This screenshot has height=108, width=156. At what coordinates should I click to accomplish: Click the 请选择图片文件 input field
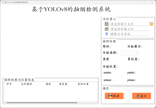click(129, 24)
